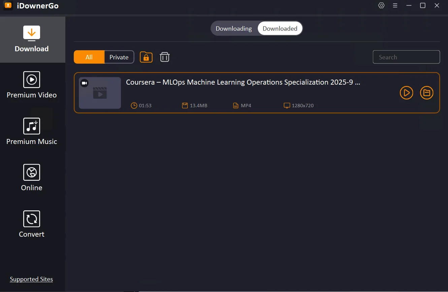
Task: Select the Private filter
Action: click(119, 57)
